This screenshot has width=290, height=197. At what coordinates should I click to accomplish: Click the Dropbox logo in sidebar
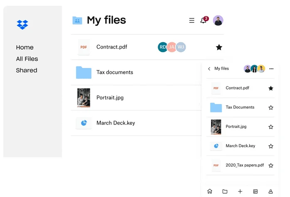point(22,24)
